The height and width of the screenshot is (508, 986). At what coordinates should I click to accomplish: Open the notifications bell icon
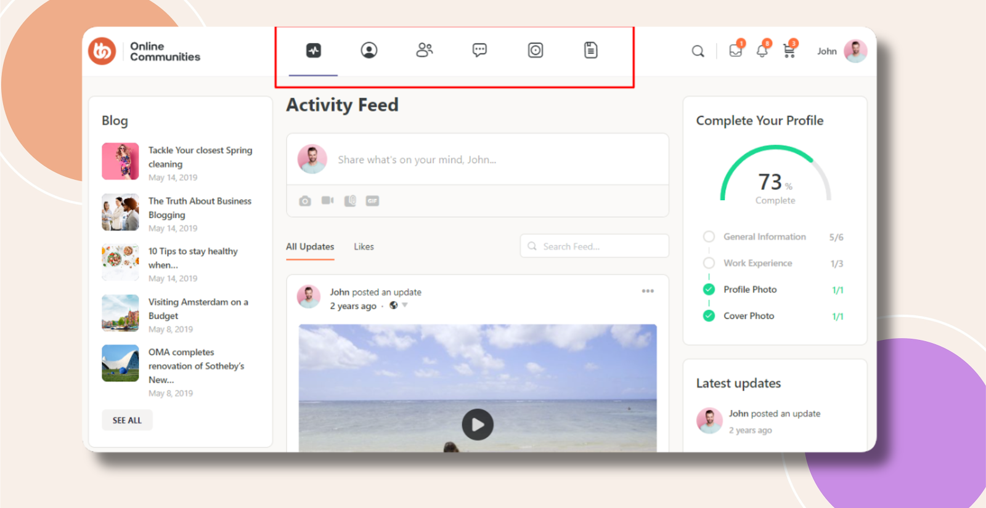pyautogui.click(x=762, y=50)
